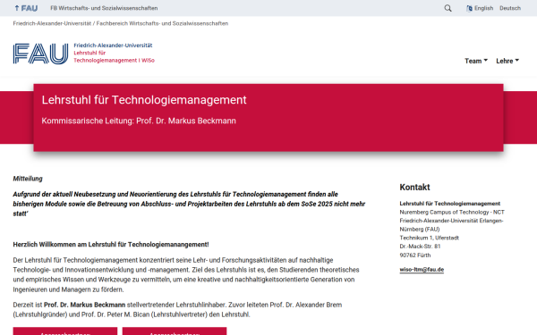Click '90762 Fürth' in contact block

[x=415, y=255]
